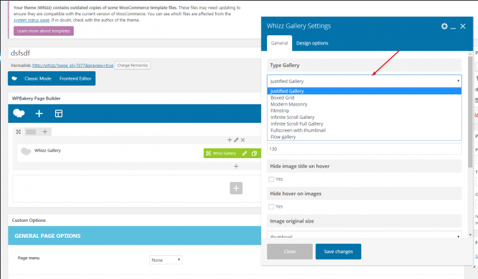This screenshot has height=279, width=478.
Task: Enable Hide hover on images checkbox
Action: (271, 207)
